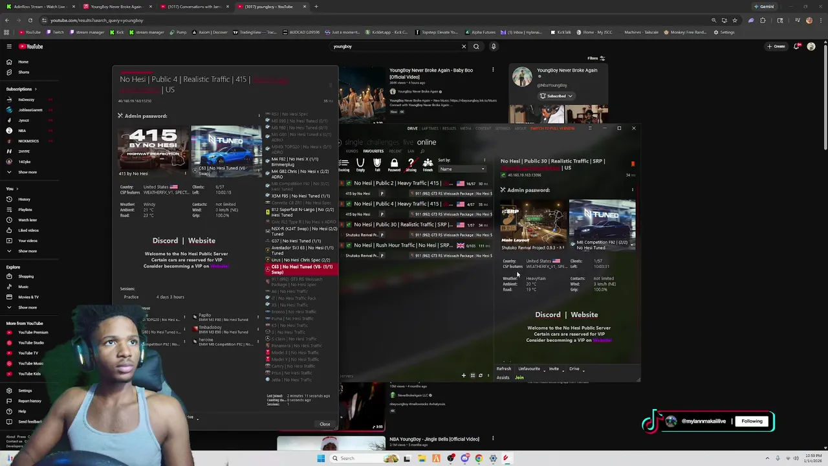This screenshot has height=466, width=828.
Task: Click the Unfavourite button
Action: pos(529,369)
